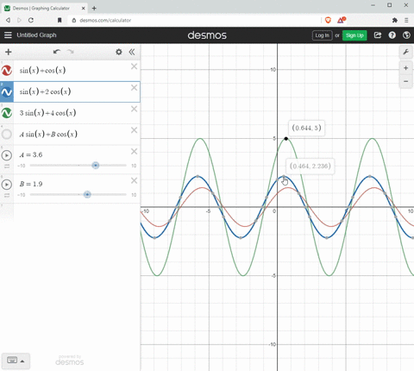414x371 pixels.
Task: Click the empty expression row seven
Action: point(70,212)
